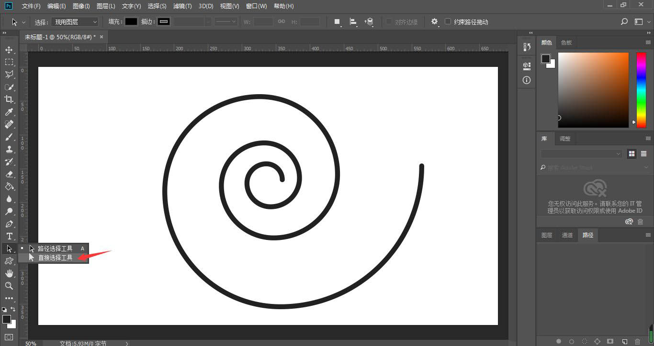Switch library panel to grid view
654x346 pixels.
pos(632,153)
